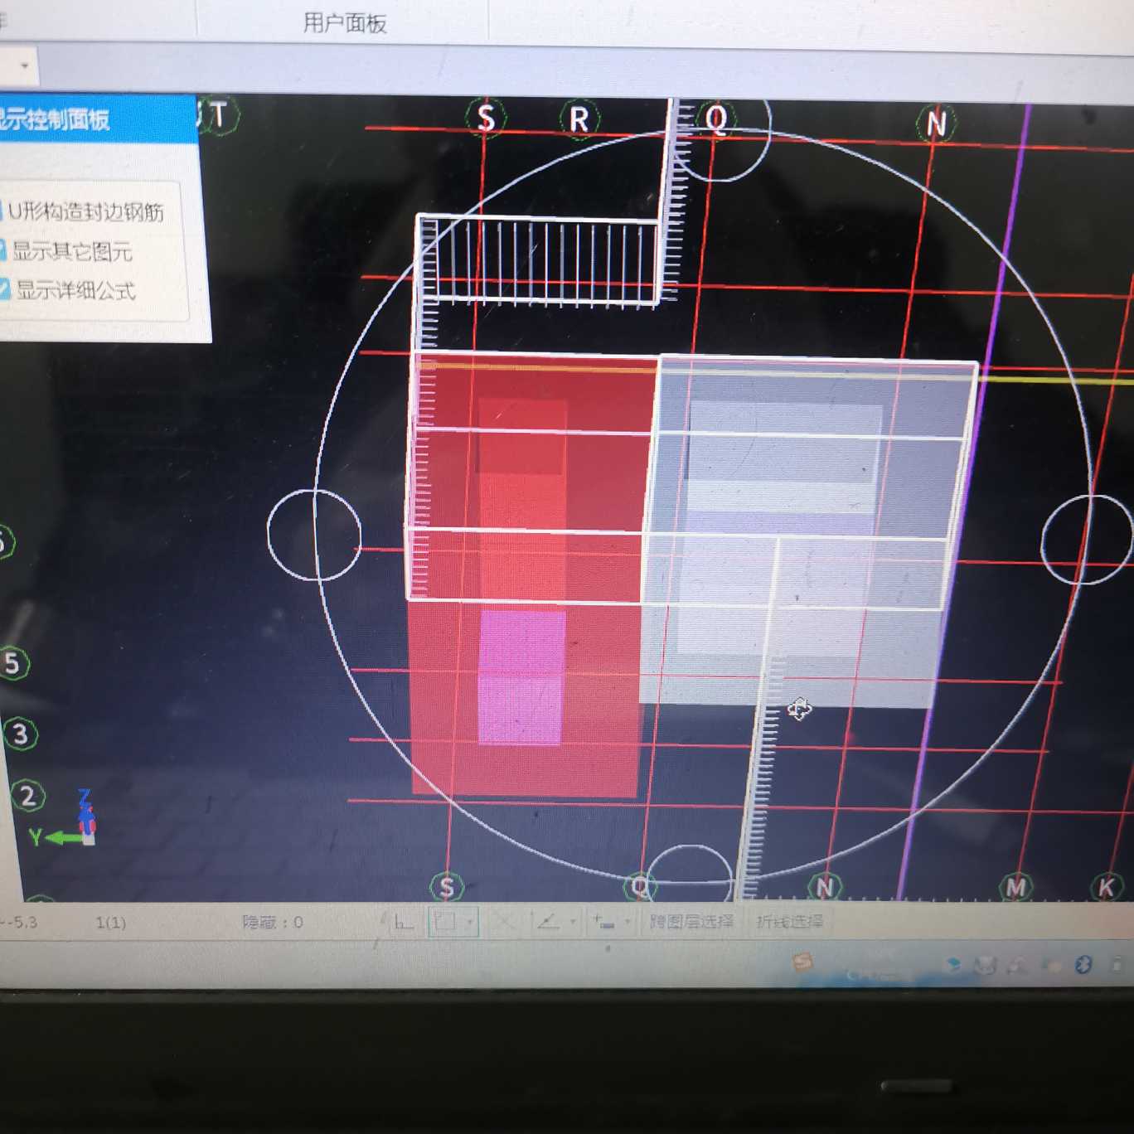Click axis label S at the top
The image size is (1134, 1134).
[x=486, y=118]
